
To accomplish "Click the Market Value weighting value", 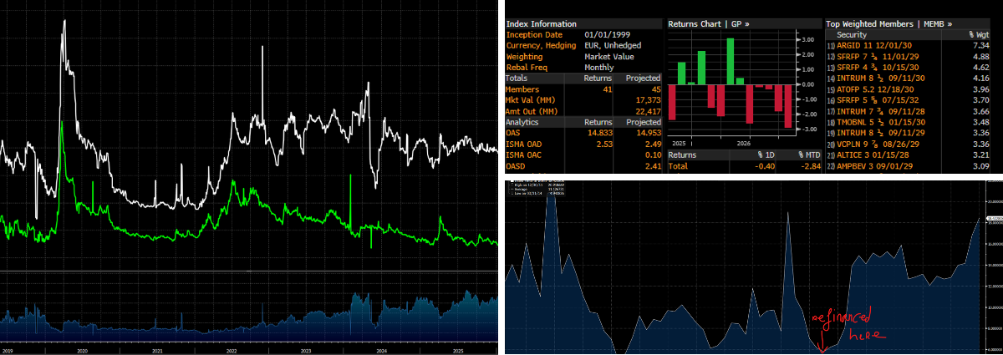I will click(x=609, y=56).
